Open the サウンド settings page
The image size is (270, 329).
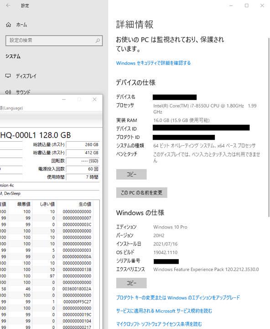pos(23,92)
